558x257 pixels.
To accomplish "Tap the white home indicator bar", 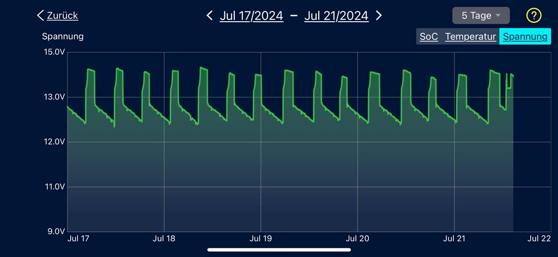I will (x=279, y=250).
